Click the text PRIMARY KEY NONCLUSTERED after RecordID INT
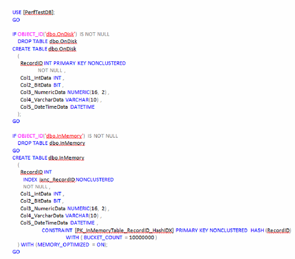The image size is (295, 259). coord(90,63)
